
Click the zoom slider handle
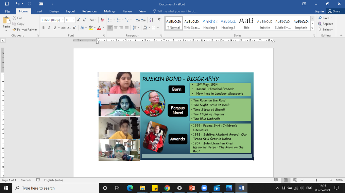[316, 180]
